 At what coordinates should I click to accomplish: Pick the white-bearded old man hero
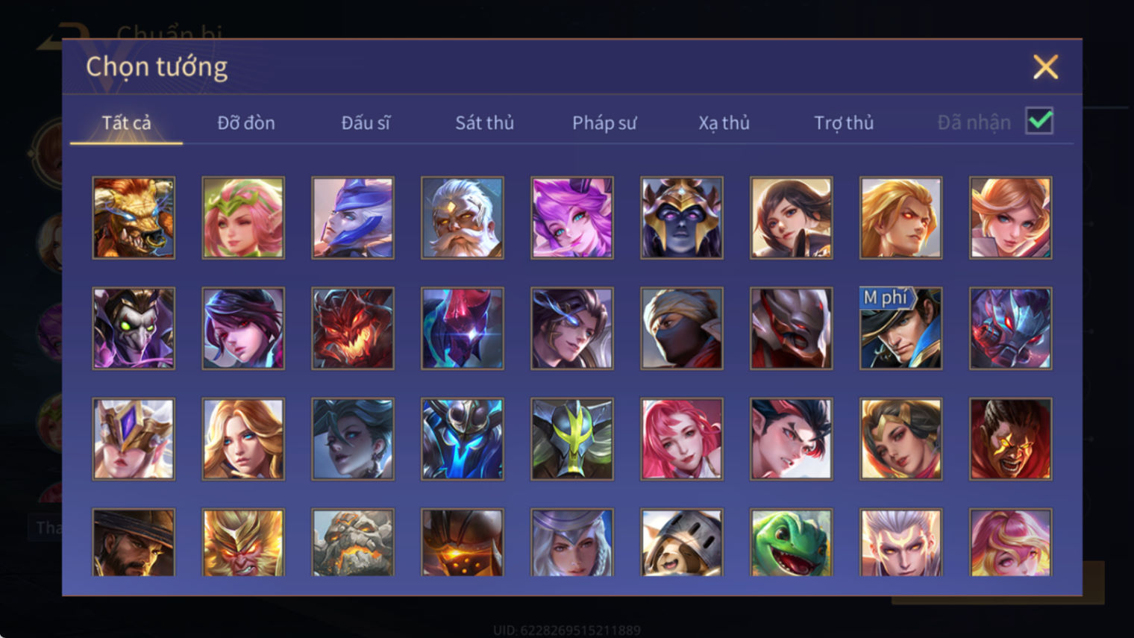(x=463, y=218)
